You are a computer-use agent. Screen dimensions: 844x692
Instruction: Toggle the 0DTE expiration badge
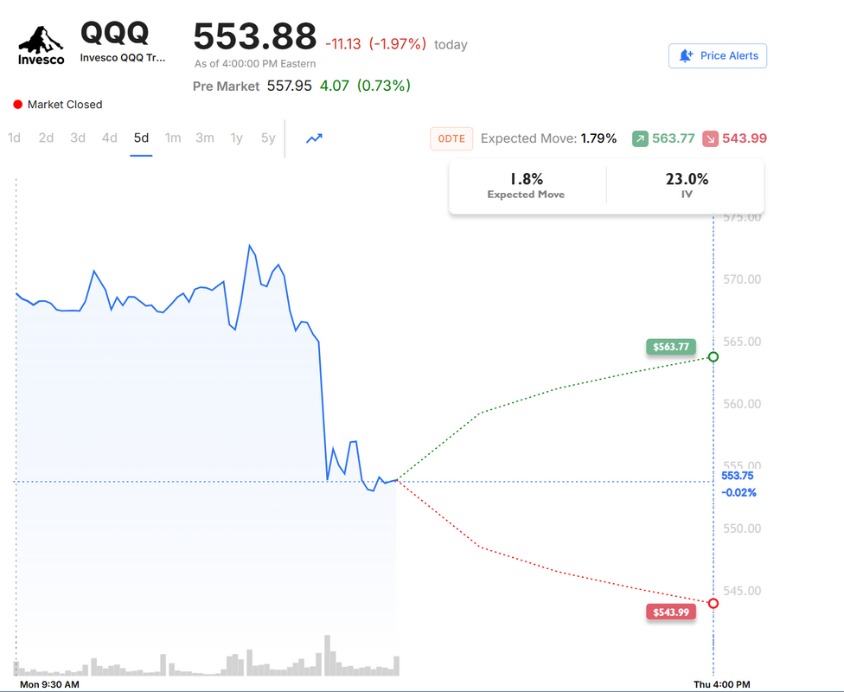pyautogui.click(x=451, y=138)
